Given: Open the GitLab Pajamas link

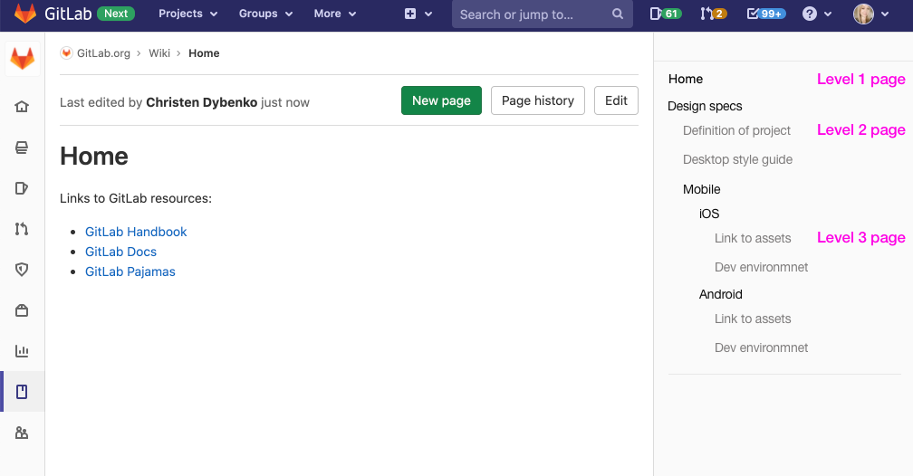Looking at the screenshot, I should click(x=130, y=271).
